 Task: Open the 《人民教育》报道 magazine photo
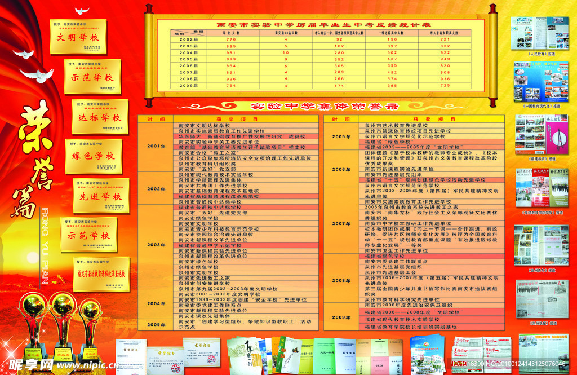click(540, 33)
